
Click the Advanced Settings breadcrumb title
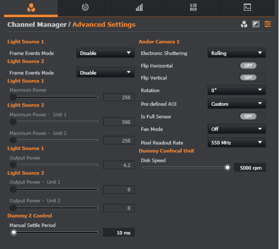tap(104, 25)
